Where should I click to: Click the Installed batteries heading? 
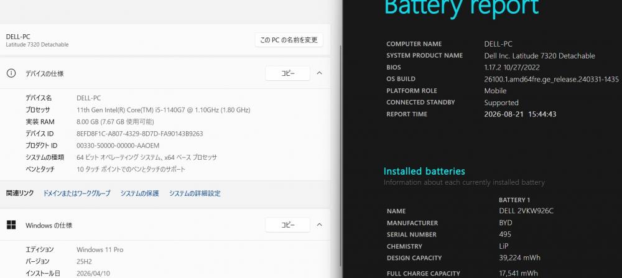[x=424, y=171]
